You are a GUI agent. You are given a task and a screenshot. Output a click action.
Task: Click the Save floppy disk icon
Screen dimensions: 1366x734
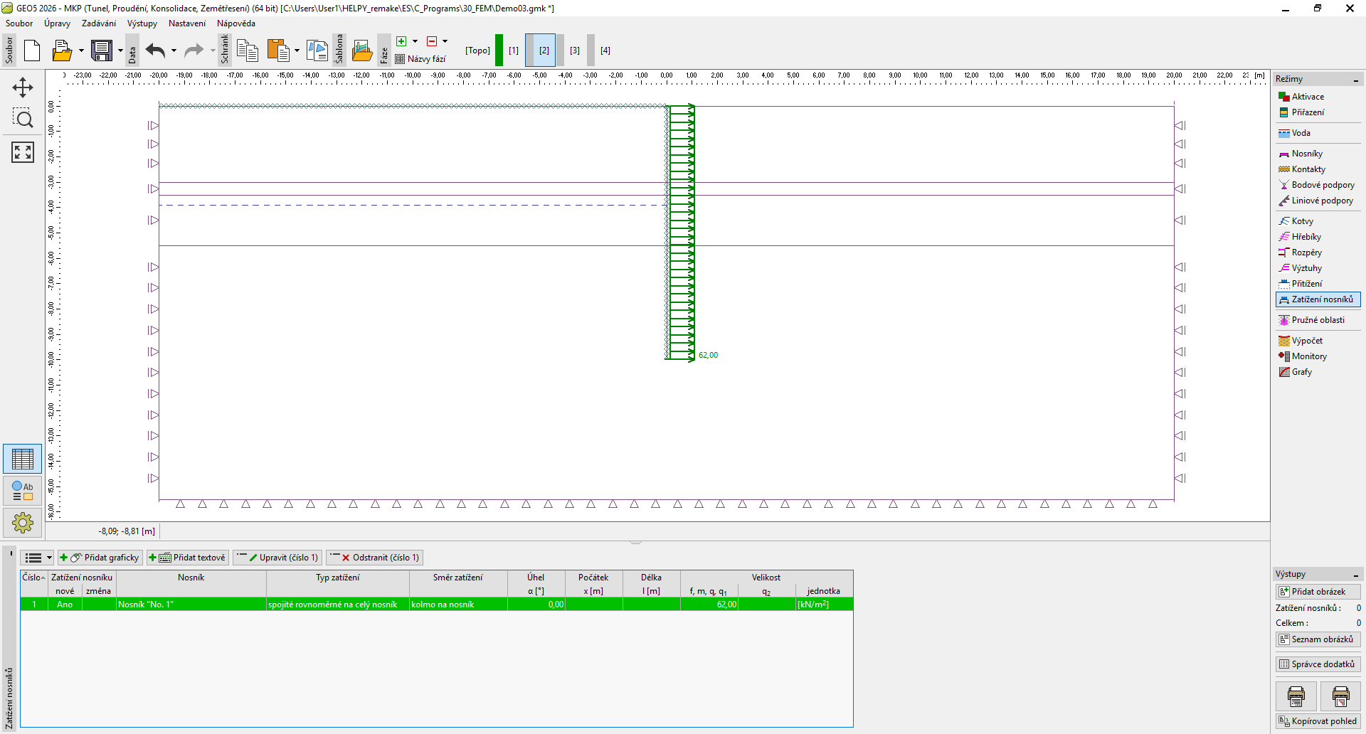coord(102,50)
